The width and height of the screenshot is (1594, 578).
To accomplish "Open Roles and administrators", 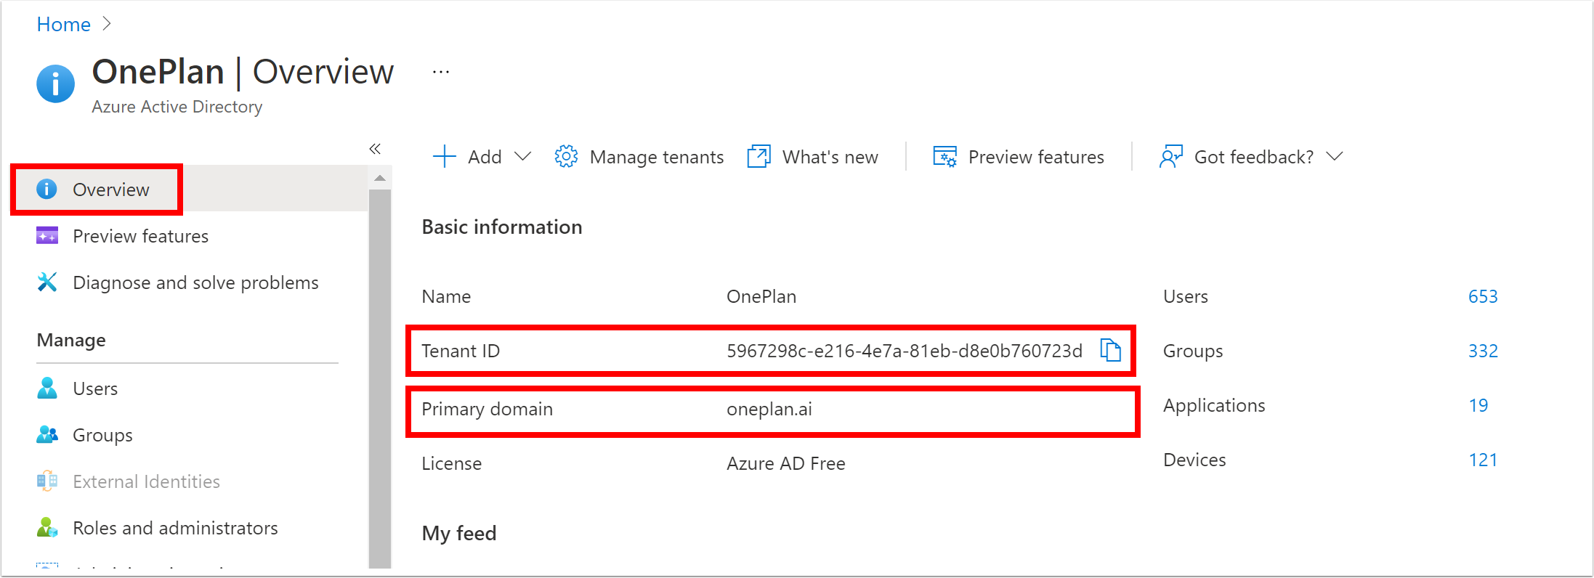I will 175,528.
